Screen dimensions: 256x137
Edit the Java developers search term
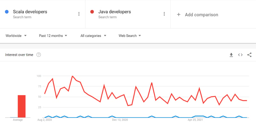point(115,12)
